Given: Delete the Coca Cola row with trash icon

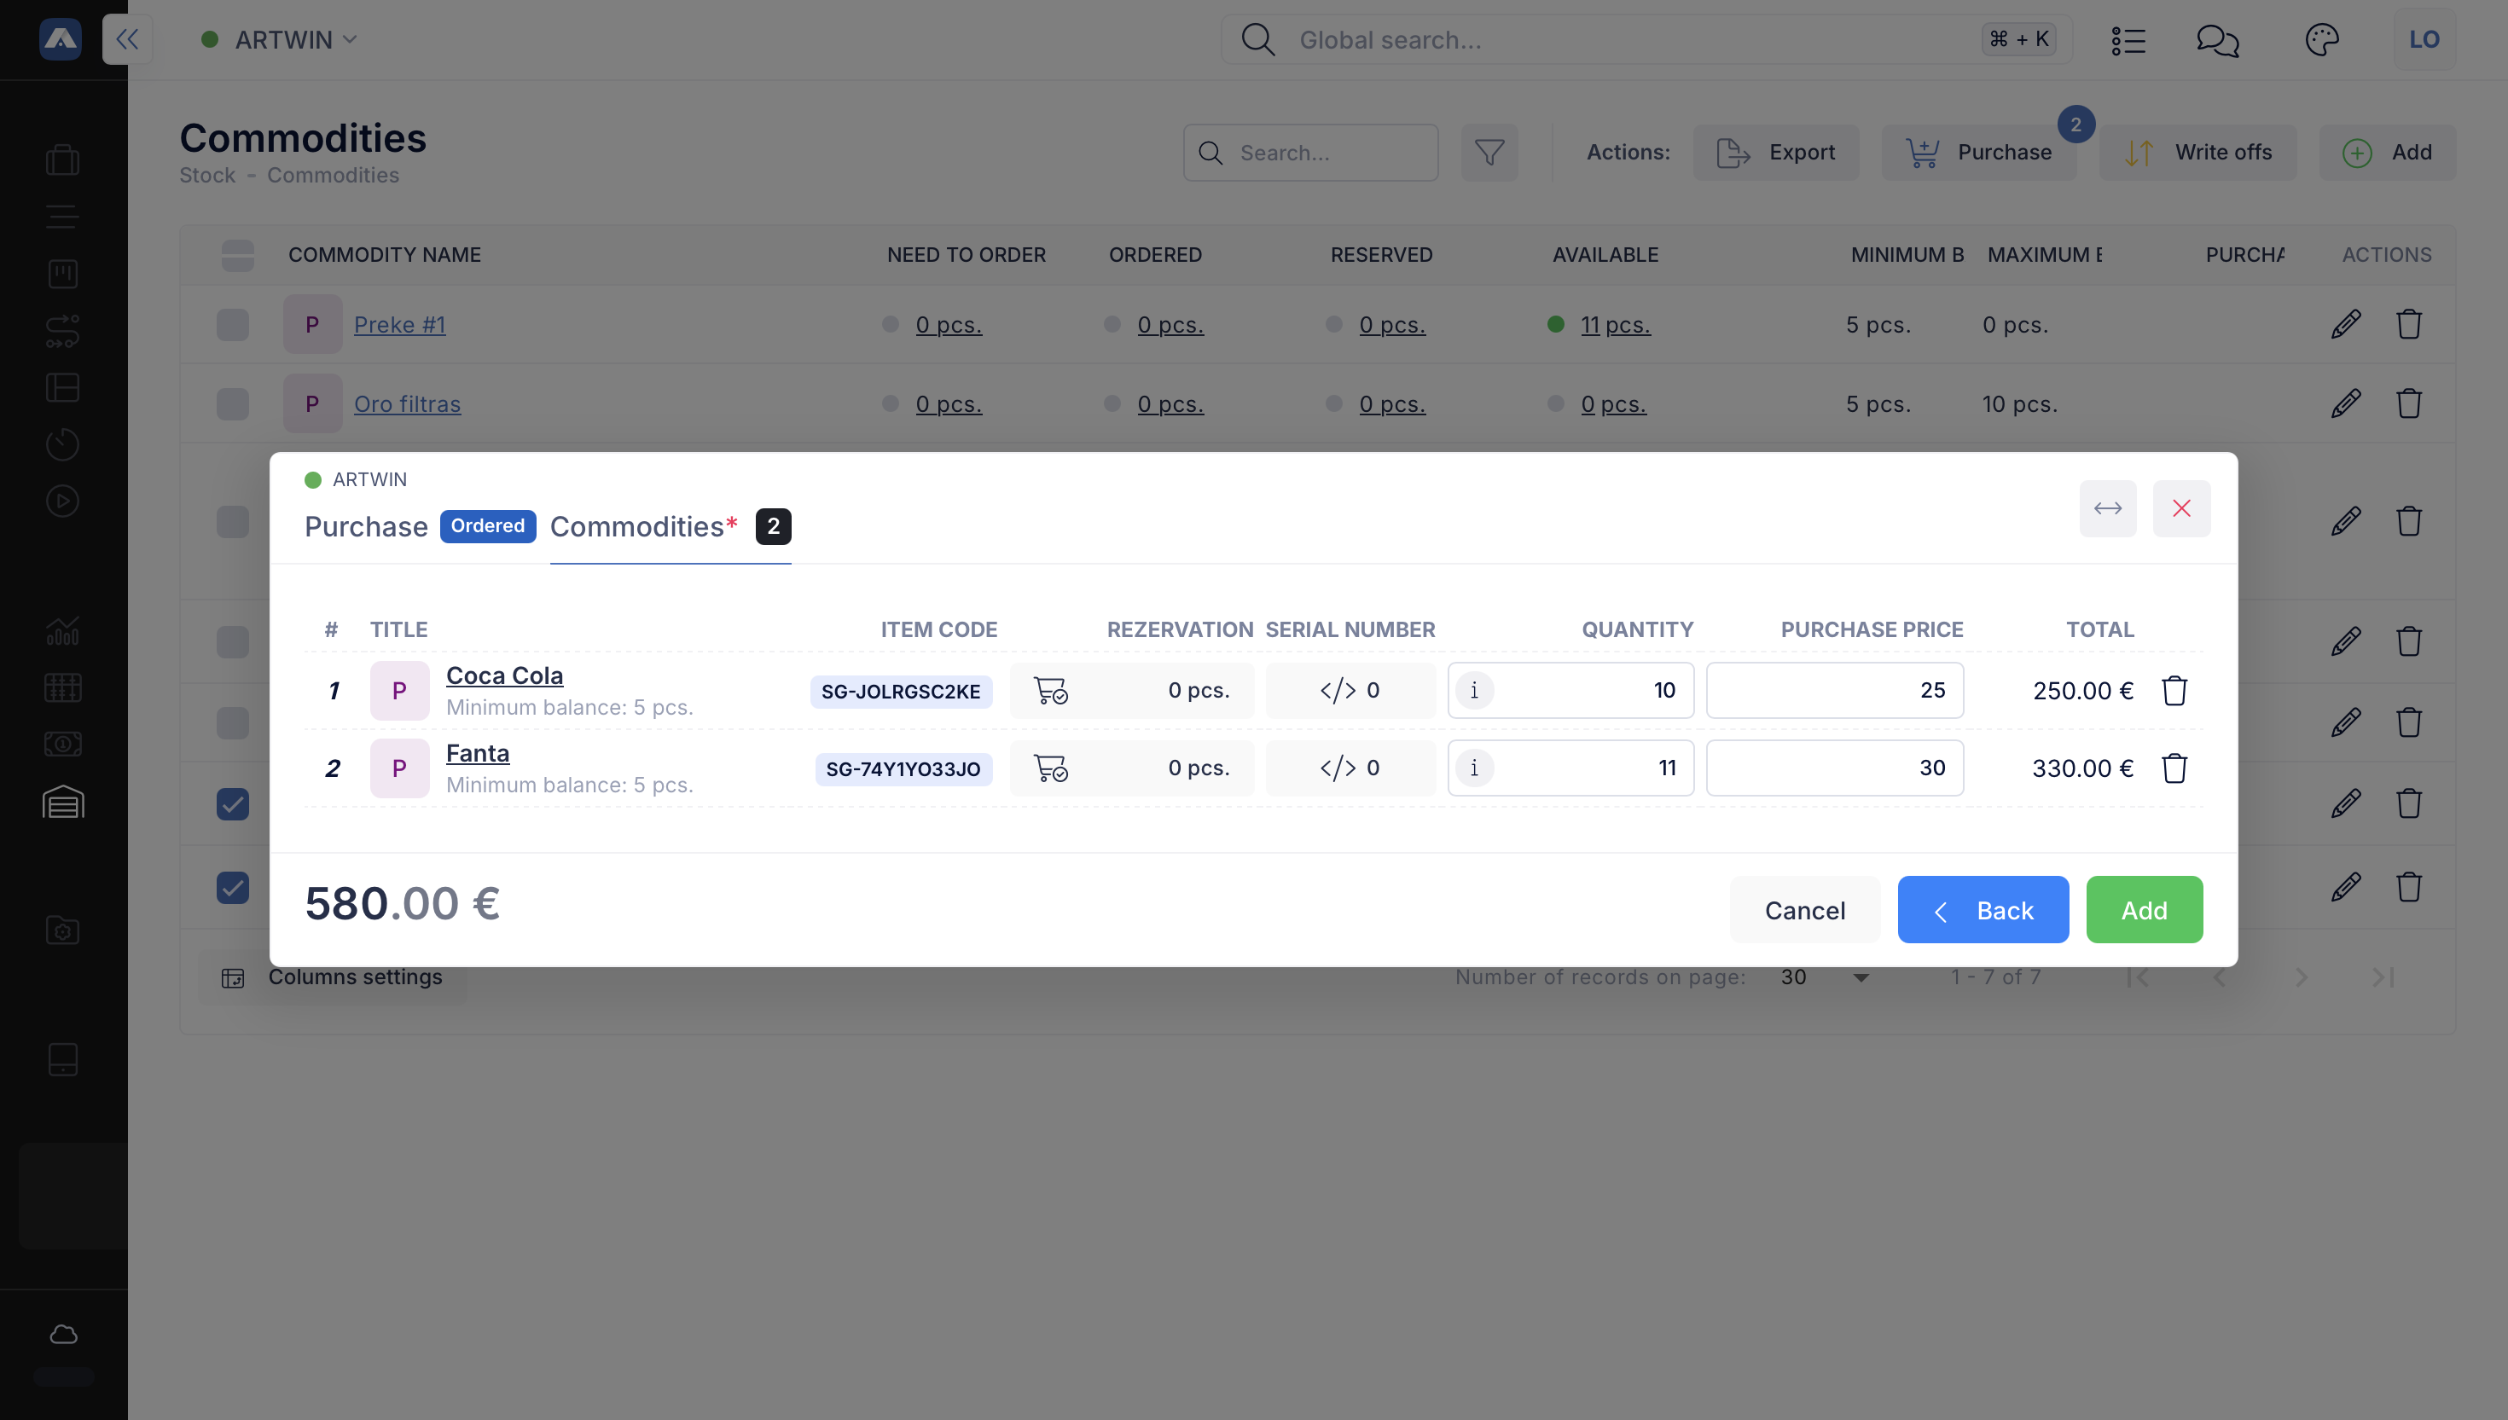Looking at the screenshot, I should (2174, 691).
